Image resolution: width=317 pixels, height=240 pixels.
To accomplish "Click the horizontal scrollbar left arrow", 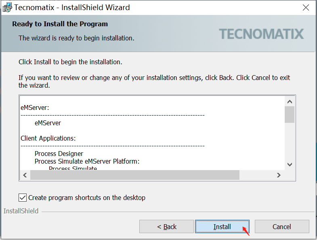I will [25, 175].
